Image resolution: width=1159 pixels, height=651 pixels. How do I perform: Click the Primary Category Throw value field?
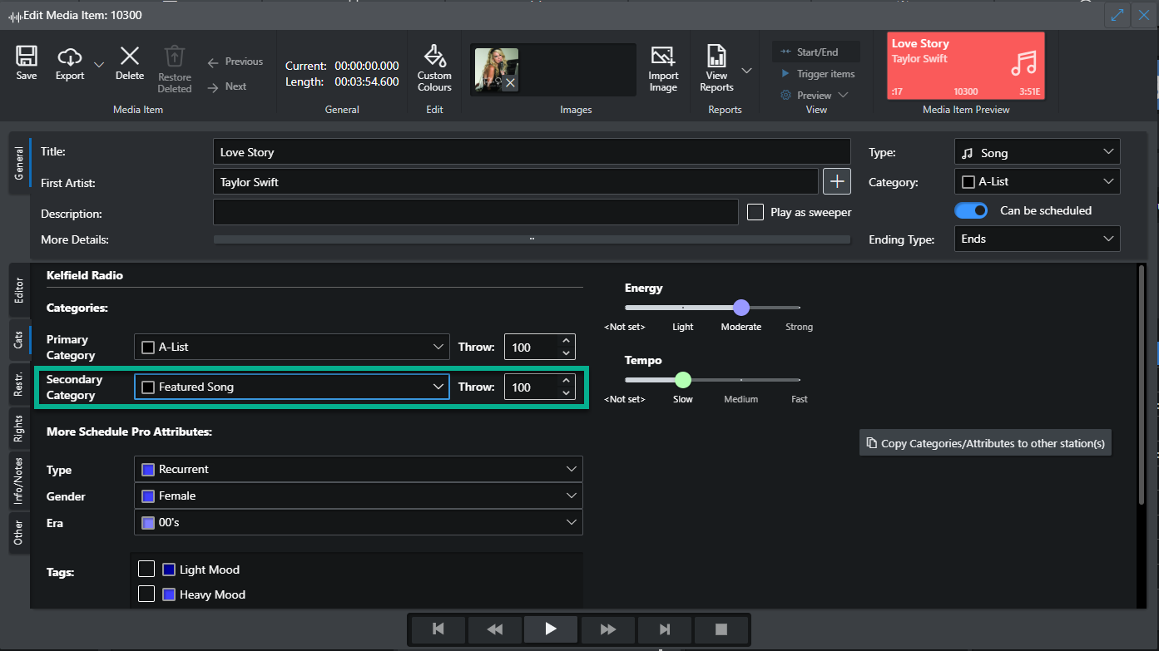[x=532, y=347]
